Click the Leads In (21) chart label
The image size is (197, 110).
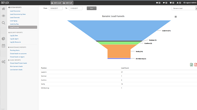coord(166,31)
